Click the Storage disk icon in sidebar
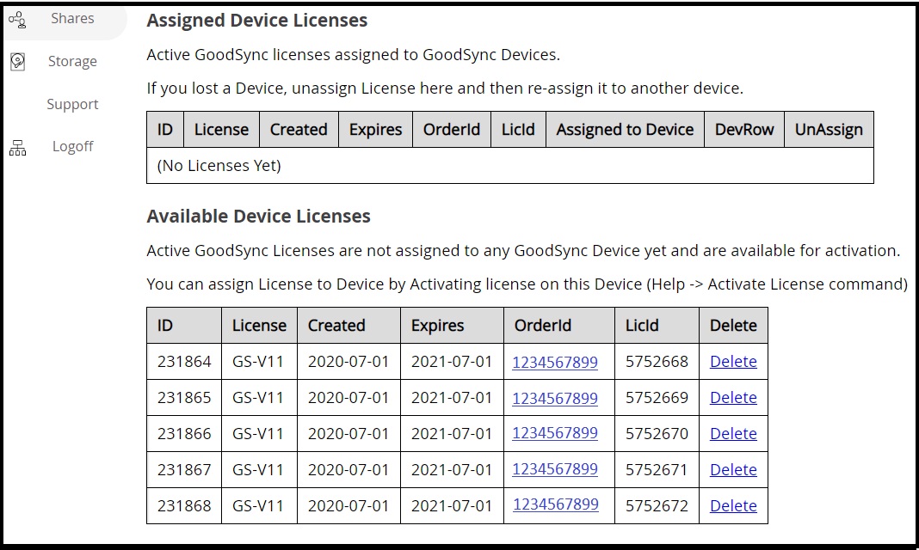This screenshot has width=919, height=550. coord(17,62)
